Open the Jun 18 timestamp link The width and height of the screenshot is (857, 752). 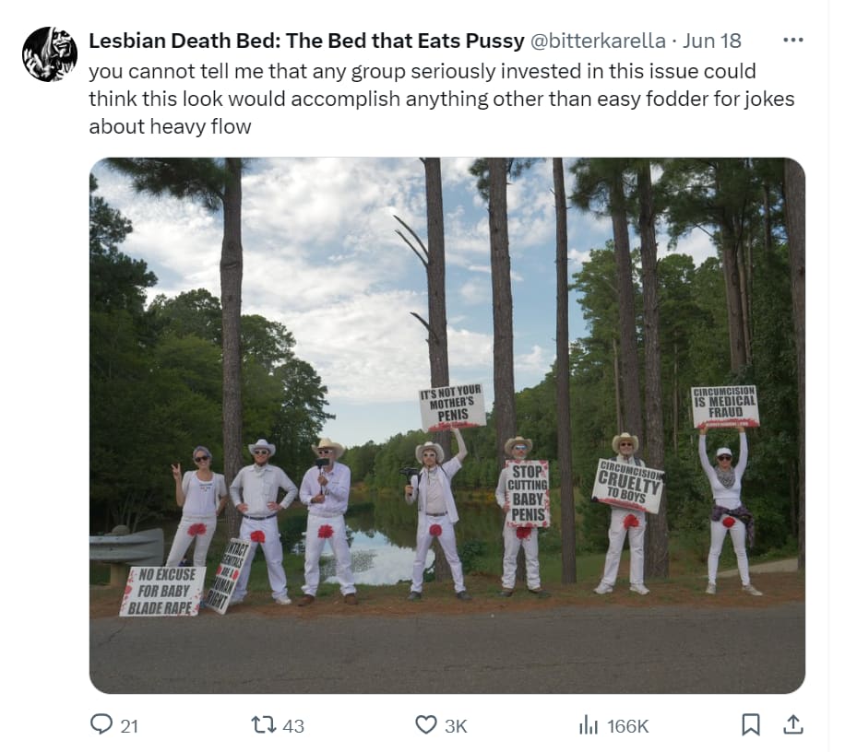(712, 41)
